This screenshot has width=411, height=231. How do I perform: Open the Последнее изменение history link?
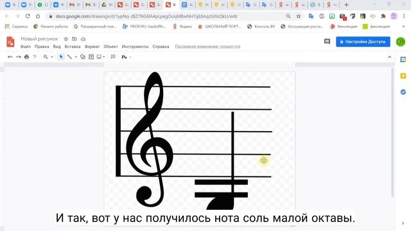point(207,46)
